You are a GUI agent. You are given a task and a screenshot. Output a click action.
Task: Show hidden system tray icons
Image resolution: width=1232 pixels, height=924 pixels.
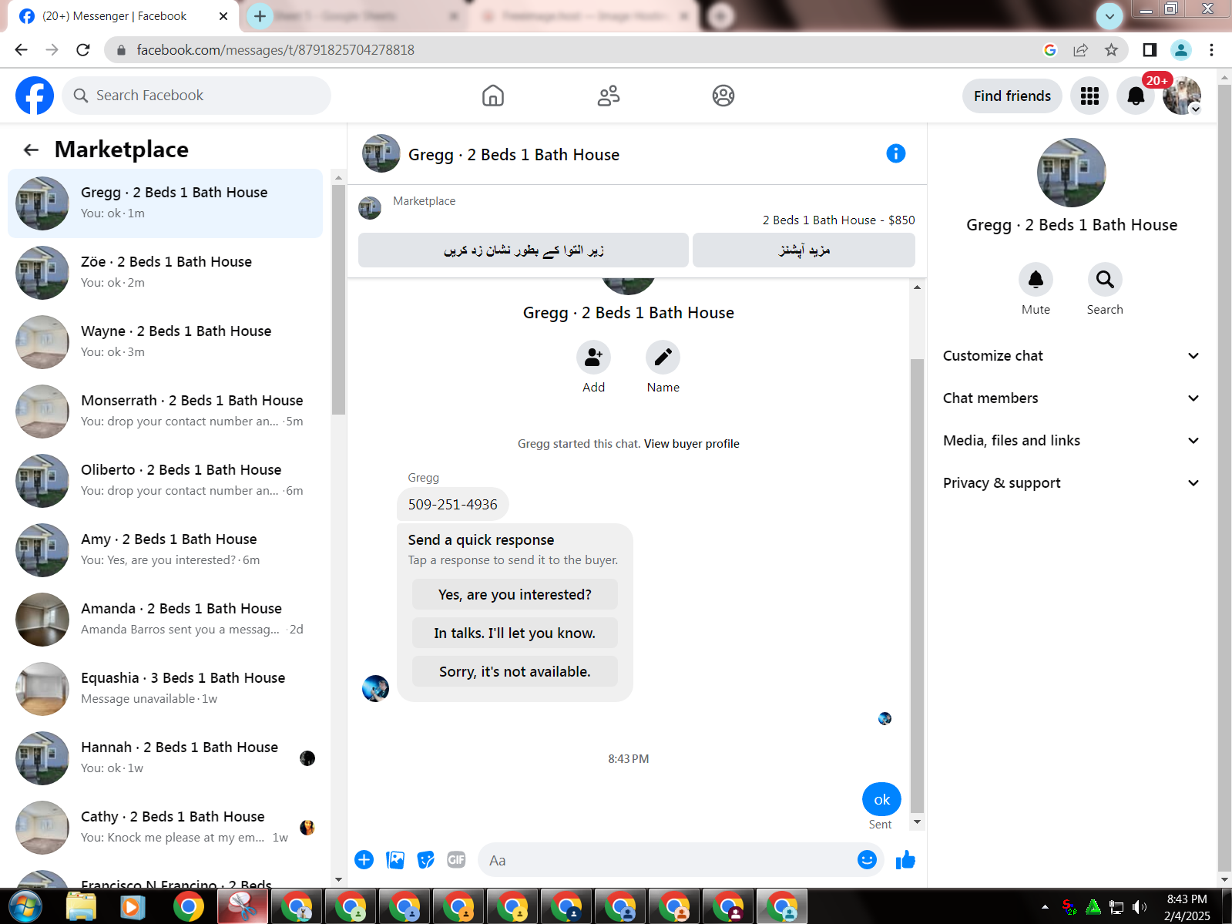tap(1045, 907)
